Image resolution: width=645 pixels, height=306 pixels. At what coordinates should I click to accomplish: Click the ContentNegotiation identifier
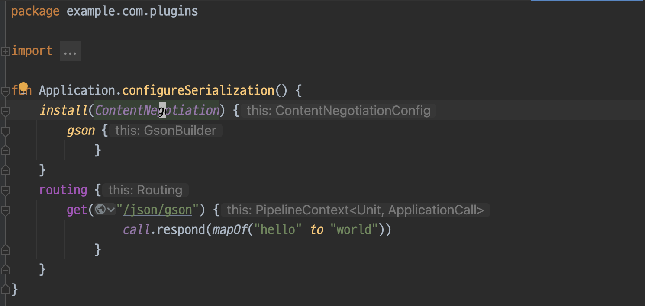click(x=157, y=111)
